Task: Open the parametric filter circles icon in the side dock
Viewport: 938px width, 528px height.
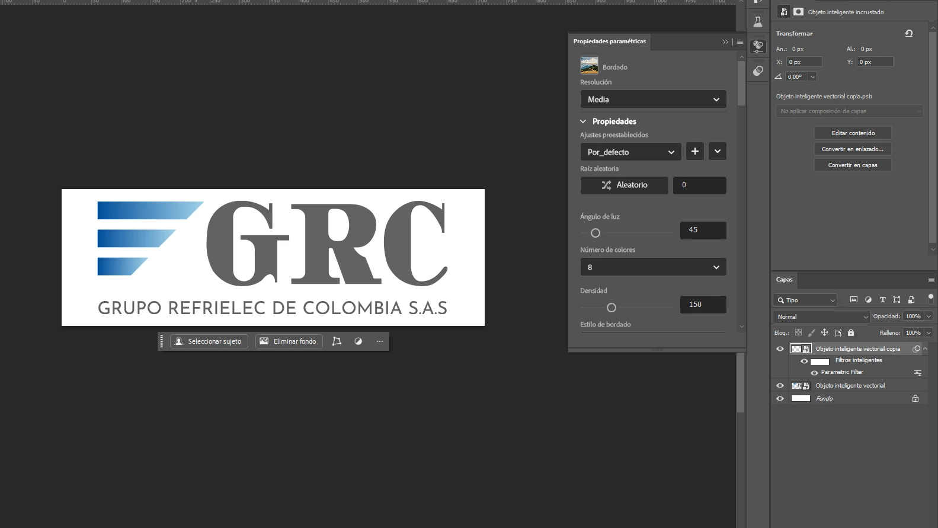Action: [758, 46]
